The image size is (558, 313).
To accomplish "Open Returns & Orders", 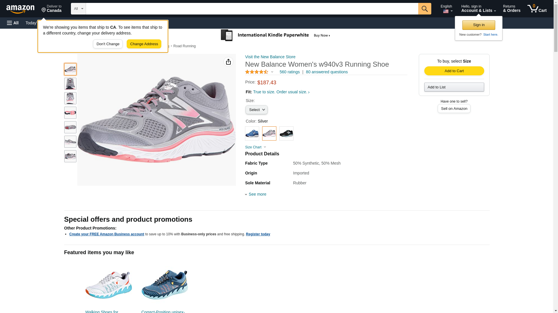I will coord(512,9).
